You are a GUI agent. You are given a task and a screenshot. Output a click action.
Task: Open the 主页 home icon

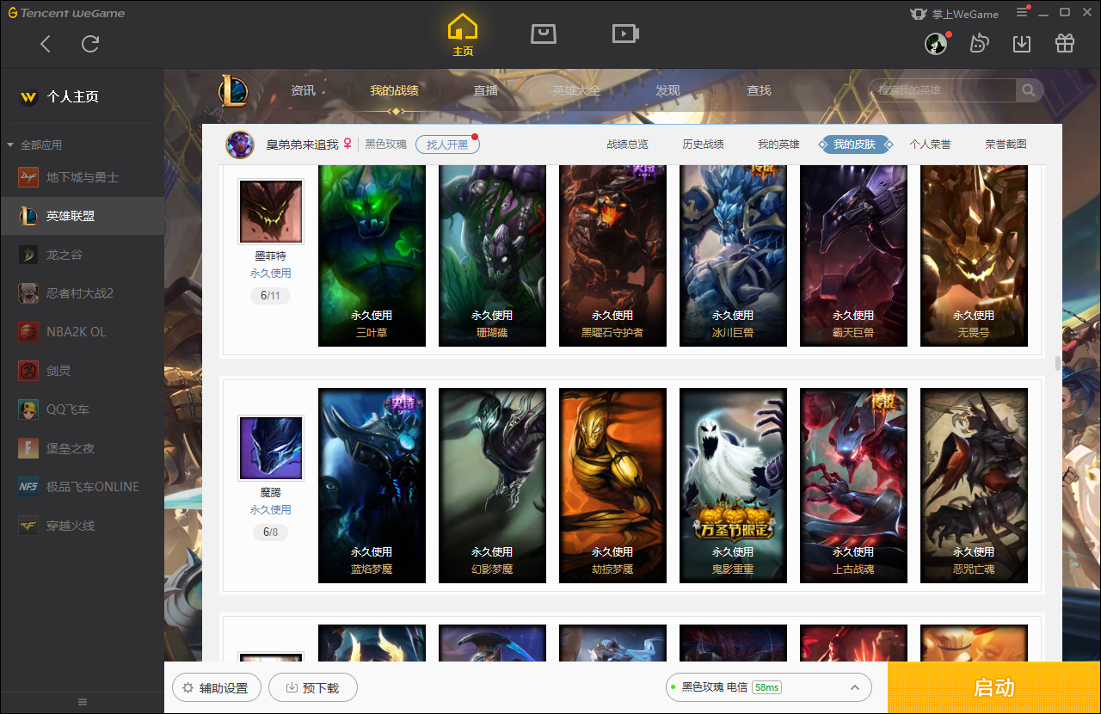463,35
